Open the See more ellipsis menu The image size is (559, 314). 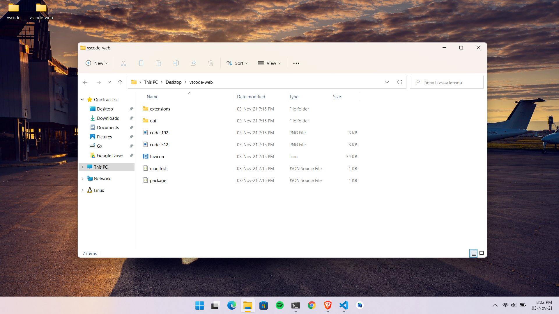(296, 63)
